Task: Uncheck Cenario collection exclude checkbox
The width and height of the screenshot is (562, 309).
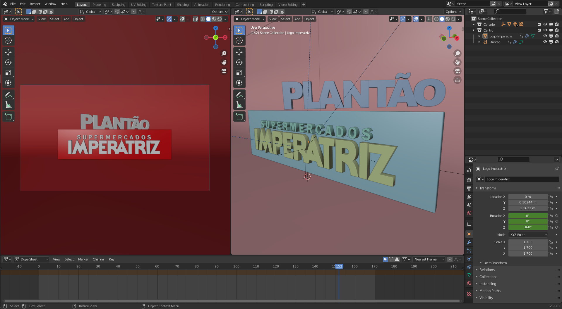Action: click(539, 25)
